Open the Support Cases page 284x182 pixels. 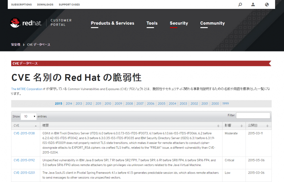[69, 4]
